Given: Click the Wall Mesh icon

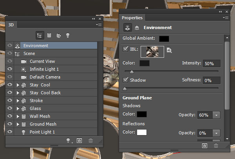Looking at the screenshot, I should point(23,116).
